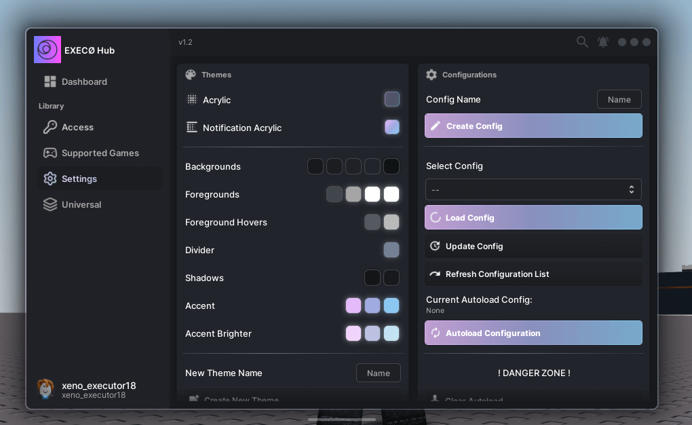
Task: Click the xeno_executor18 avatar
Action: point(46,389)
